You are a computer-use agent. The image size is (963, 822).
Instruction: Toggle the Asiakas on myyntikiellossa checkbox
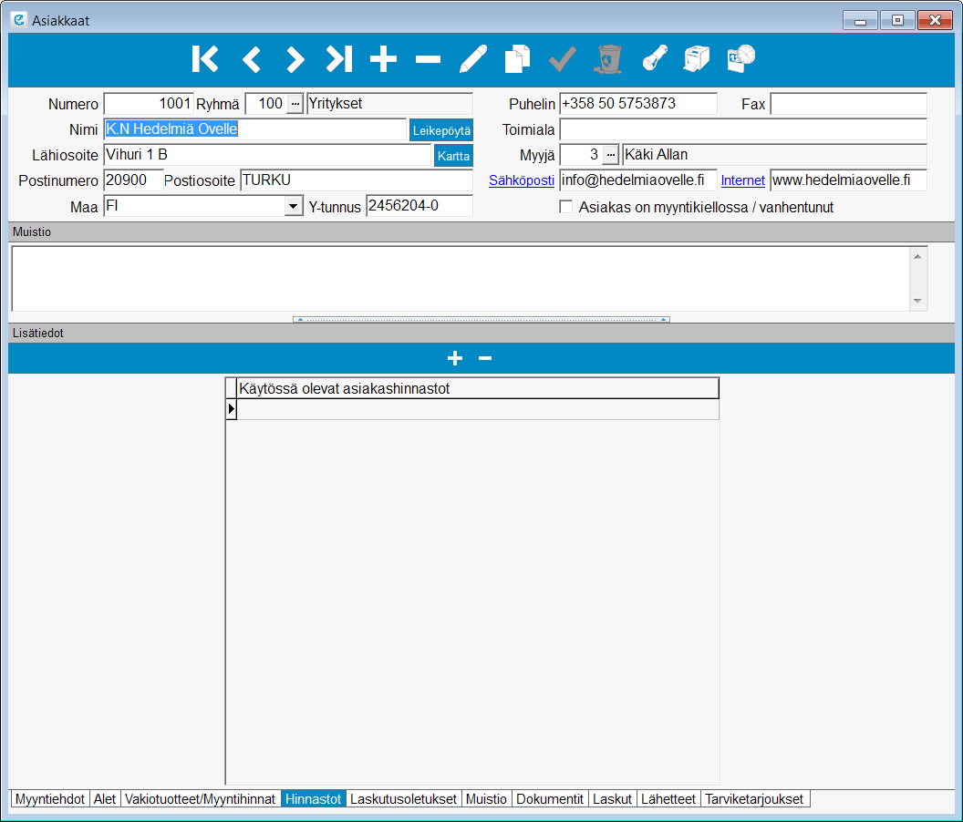566,207
